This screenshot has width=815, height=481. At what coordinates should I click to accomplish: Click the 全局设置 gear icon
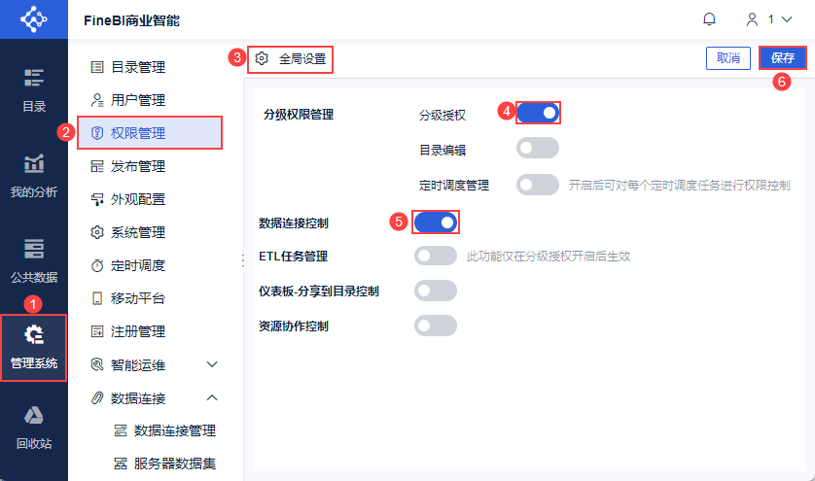pos(262,58)
